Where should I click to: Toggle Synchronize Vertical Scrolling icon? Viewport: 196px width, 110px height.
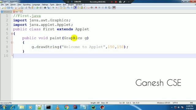point(61,8)
